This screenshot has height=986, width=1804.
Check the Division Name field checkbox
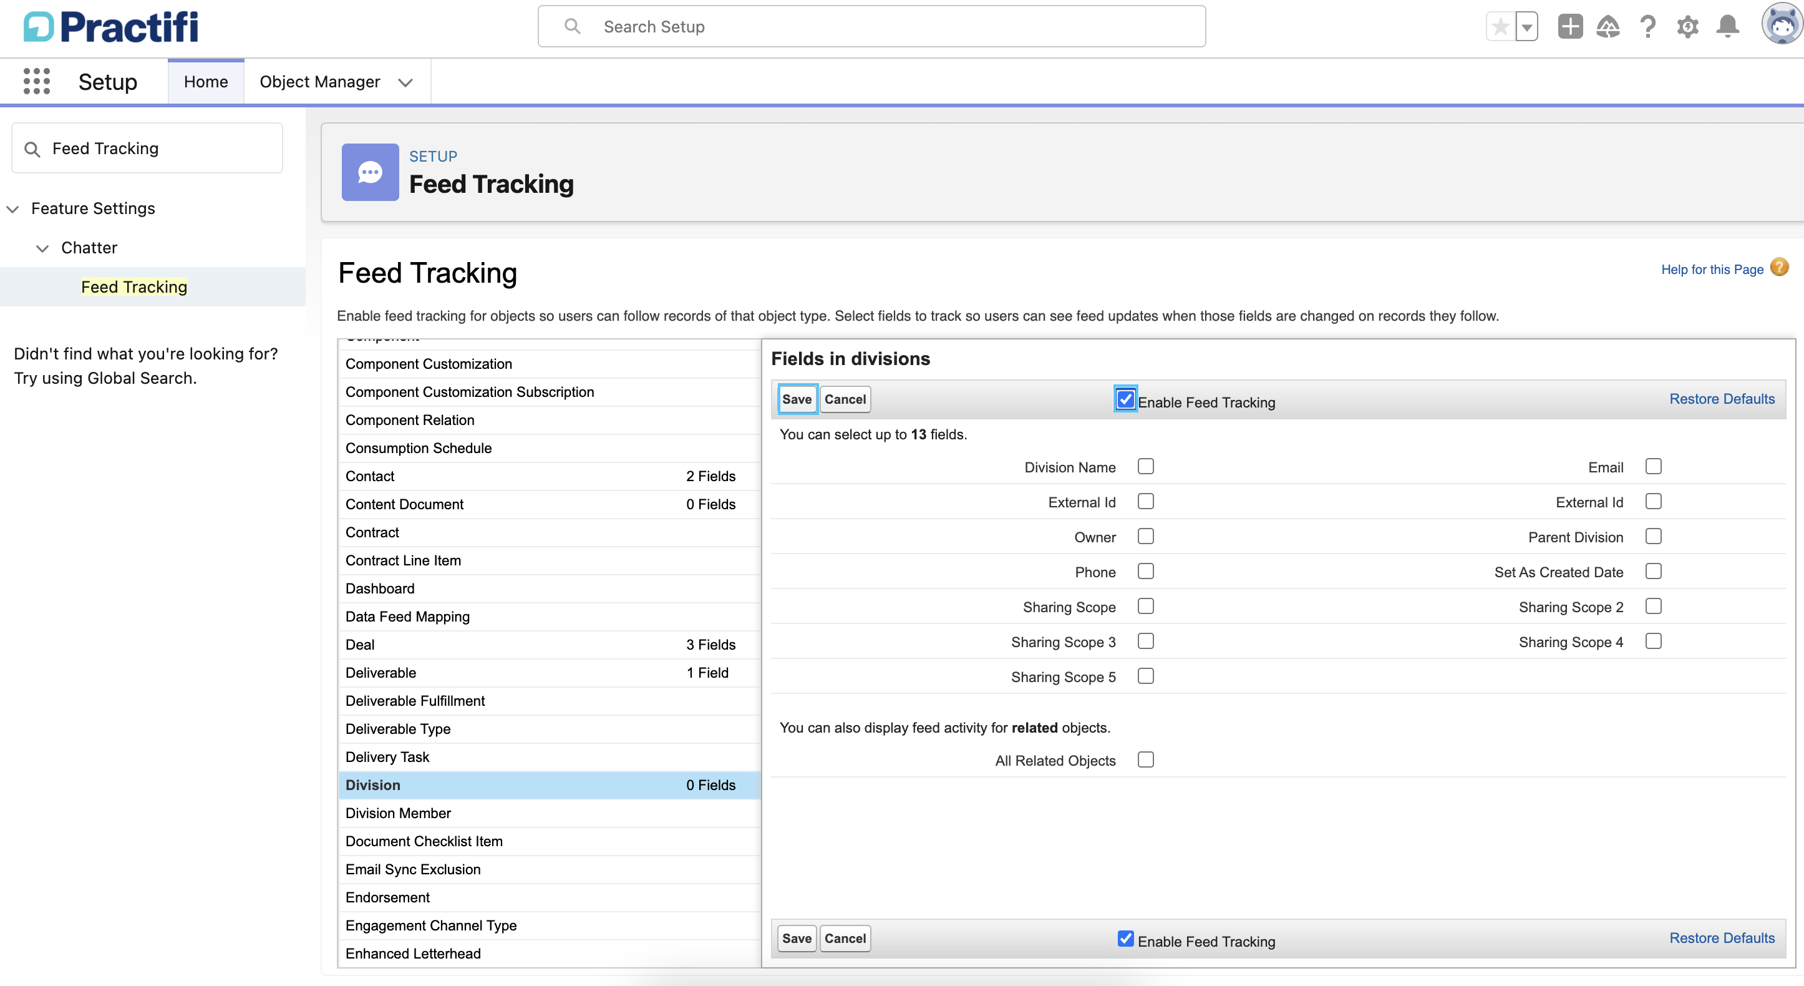click(x=1145, y=466)
